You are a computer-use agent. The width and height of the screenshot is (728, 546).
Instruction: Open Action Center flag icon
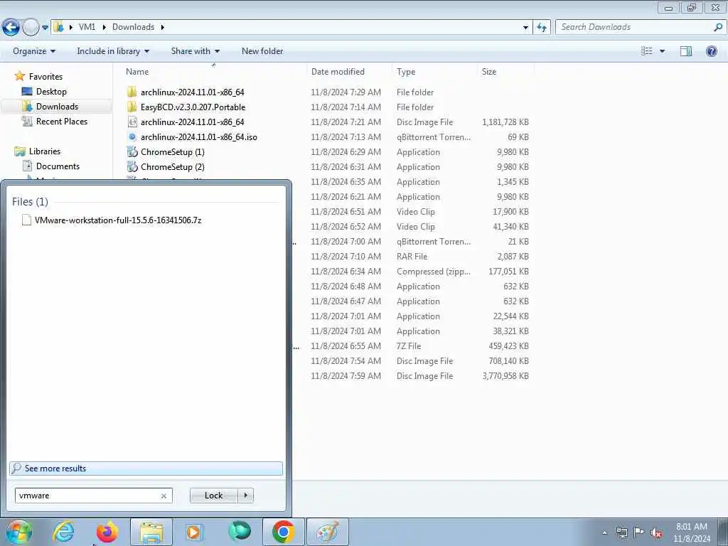click(639, 532)
